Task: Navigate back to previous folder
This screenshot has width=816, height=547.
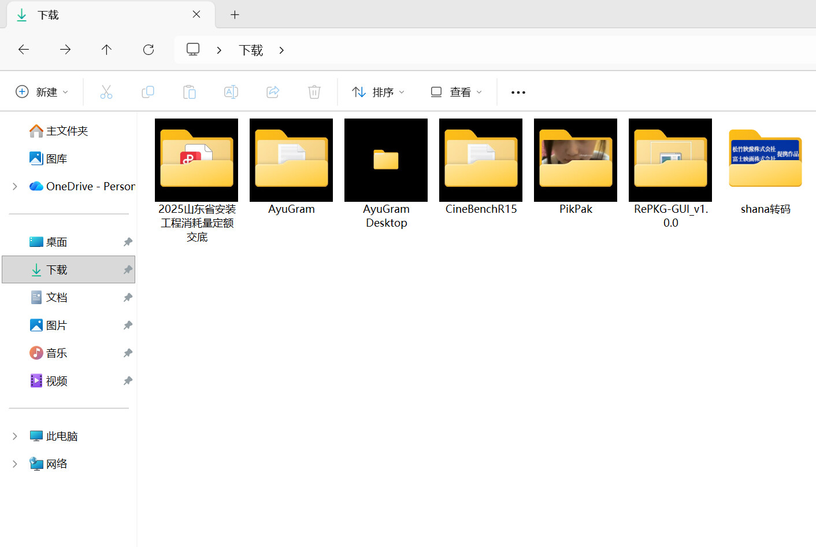Action: click(x=24, y=50)
